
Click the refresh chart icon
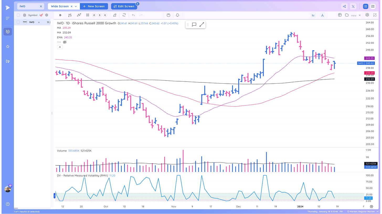[124, 15]
